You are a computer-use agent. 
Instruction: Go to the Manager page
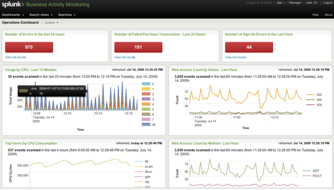[295, 3]
